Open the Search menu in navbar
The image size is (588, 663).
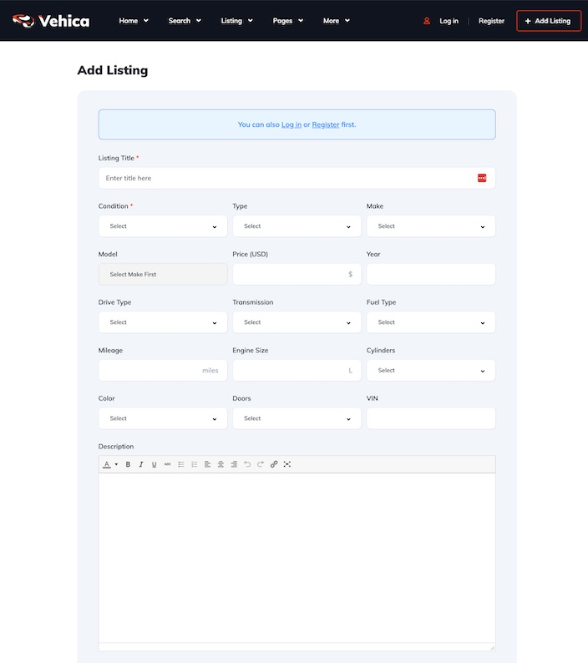(x=185, y=21)
